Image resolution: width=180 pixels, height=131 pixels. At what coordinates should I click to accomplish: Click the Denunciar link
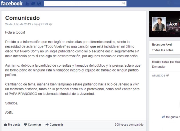coord(159,67)
